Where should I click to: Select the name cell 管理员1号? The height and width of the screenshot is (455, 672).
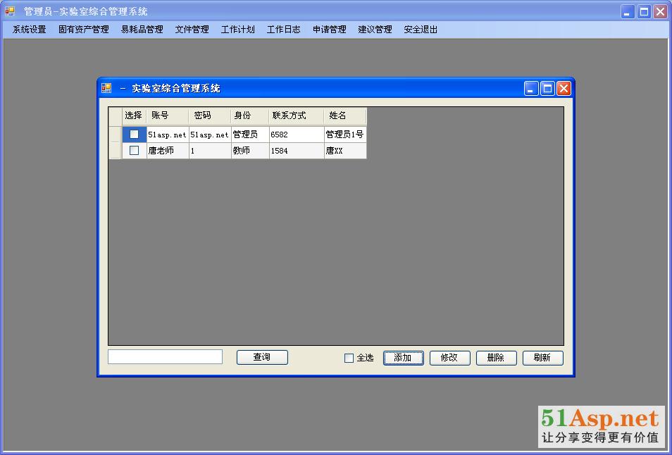[x=345, y=134]
